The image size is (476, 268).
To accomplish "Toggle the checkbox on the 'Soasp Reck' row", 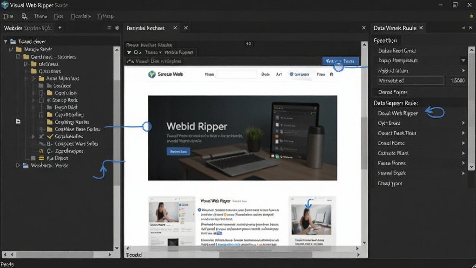I will click(41, 100).
